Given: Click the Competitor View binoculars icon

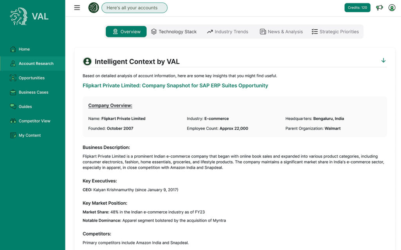Looking at the screenshot, I should coord(13,121).
